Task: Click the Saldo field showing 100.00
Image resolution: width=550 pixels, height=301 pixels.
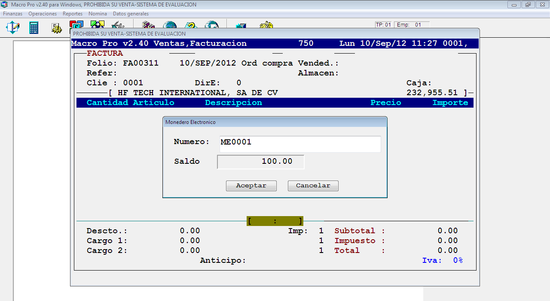Action: click(x=260, y=162)
